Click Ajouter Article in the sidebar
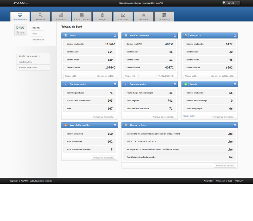The height and width of the screenshot is (221, 253). pyautogui.click(x=26, y=62)
